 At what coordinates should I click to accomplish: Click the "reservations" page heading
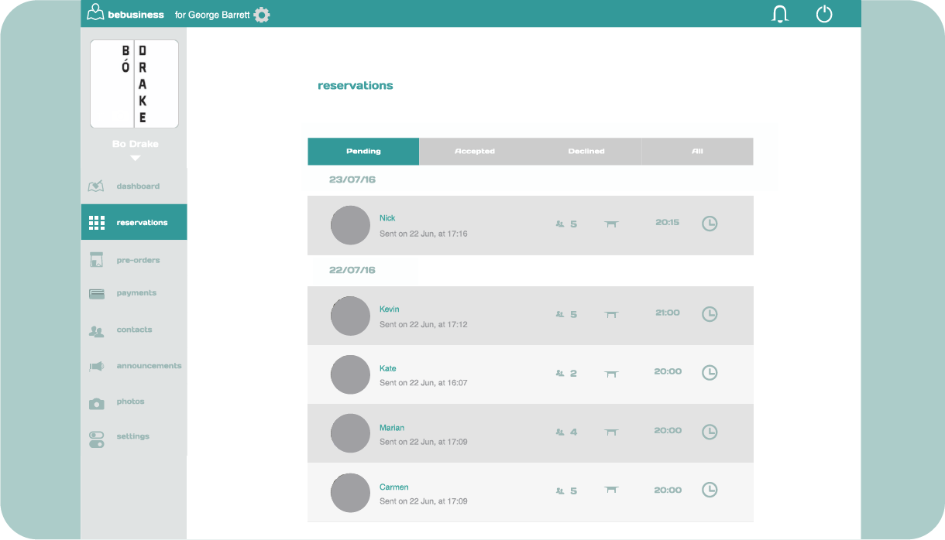point(356,86)
